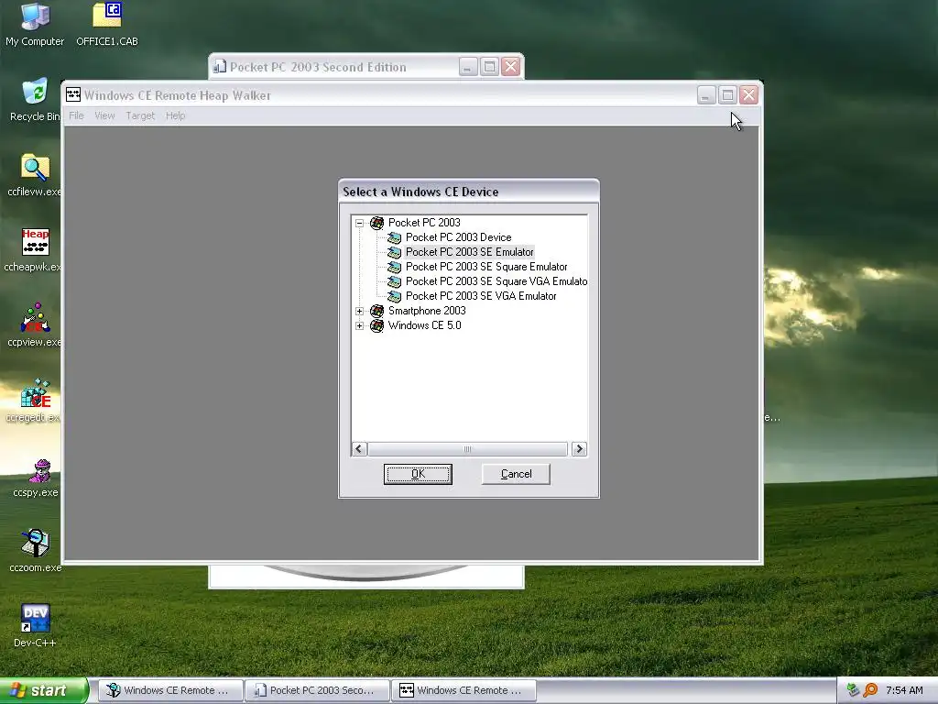Click the horizontal scrollbar thumb in device list

pyautogui.click(x=468, y=449)
